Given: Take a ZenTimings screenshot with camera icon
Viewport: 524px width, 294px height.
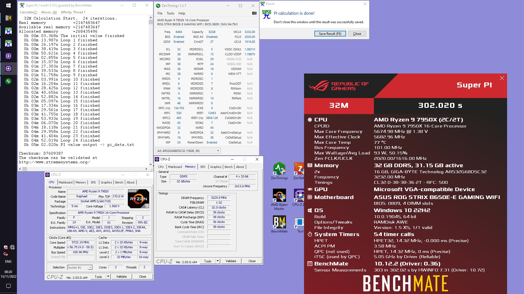Looking at the screenshot, I should tap(254, 13).
